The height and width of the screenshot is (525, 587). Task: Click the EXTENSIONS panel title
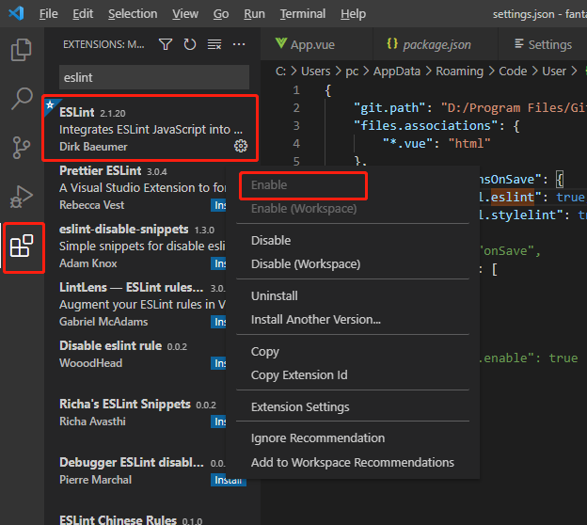pyautogui.click(x=103, y=44)
